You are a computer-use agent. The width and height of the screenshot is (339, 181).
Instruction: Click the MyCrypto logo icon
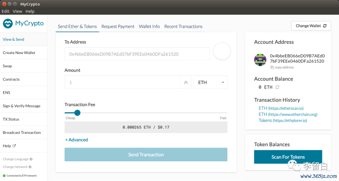[8, 23]
